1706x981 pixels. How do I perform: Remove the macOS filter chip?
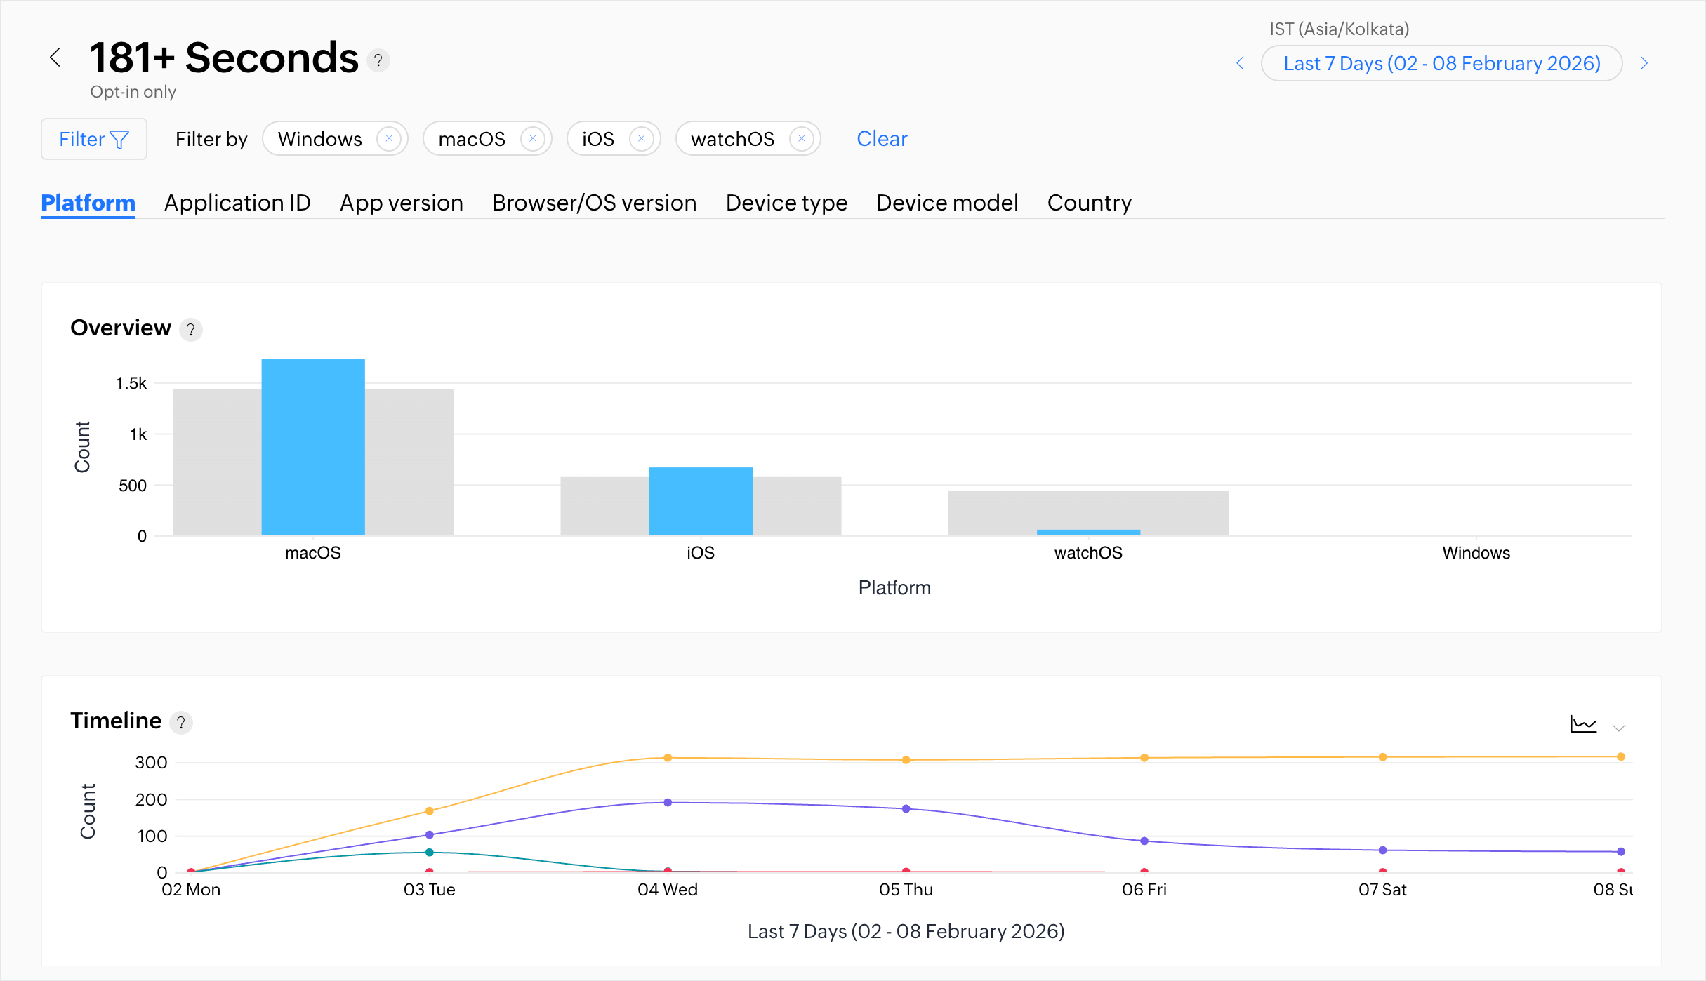point(533,138)
